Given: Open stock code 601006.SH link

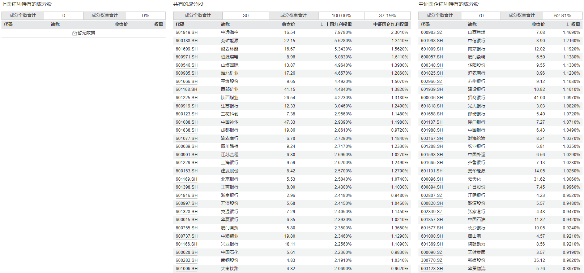Looking at the screenshot, I should [187, 269].
